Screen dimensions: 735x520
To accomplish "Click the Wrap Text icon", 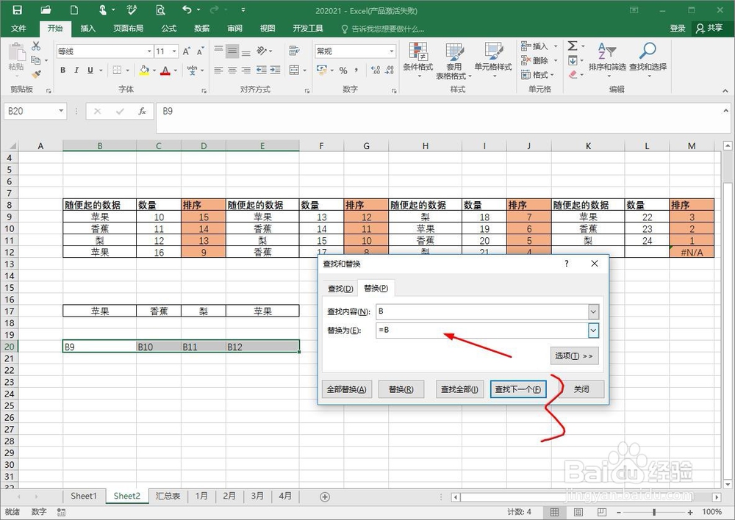I will coord(295,51).
